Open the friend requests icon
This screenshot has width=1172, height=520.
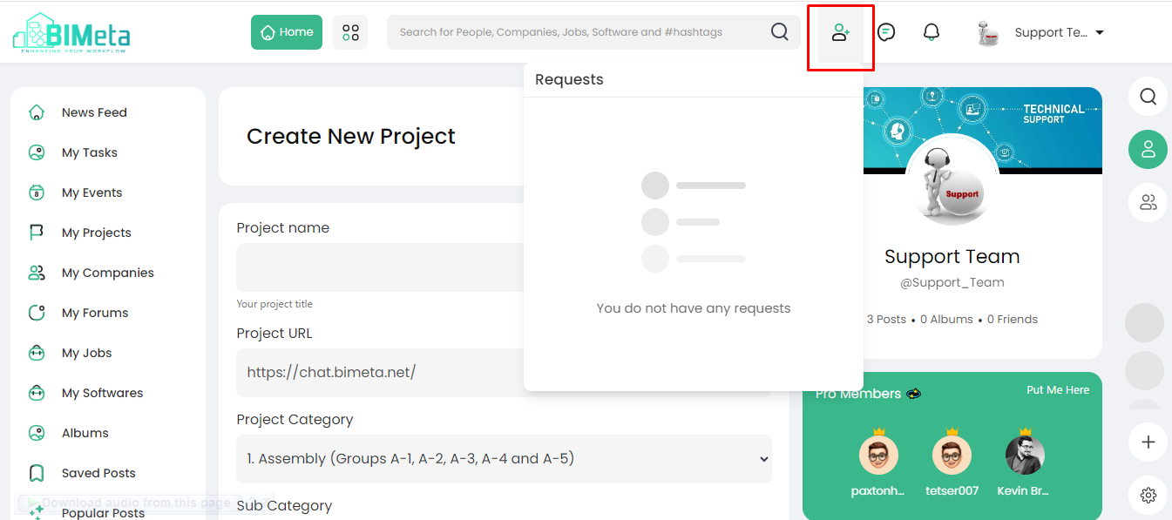pyautogui.click(x=840, y=33)
